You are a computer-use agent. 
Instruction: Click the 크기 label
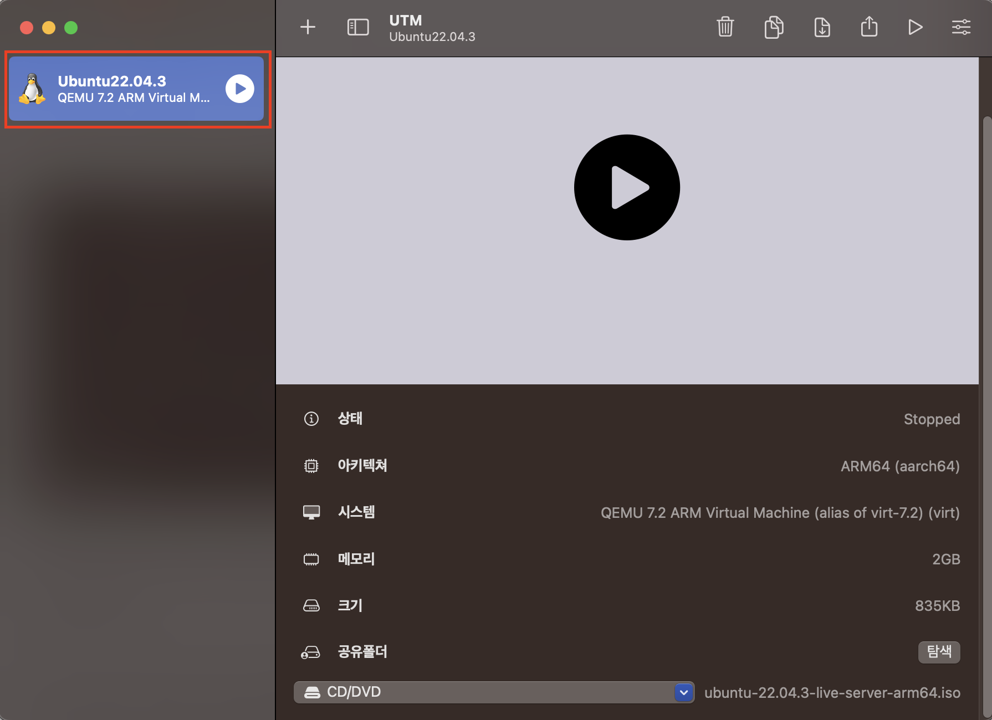coord(350,605)
